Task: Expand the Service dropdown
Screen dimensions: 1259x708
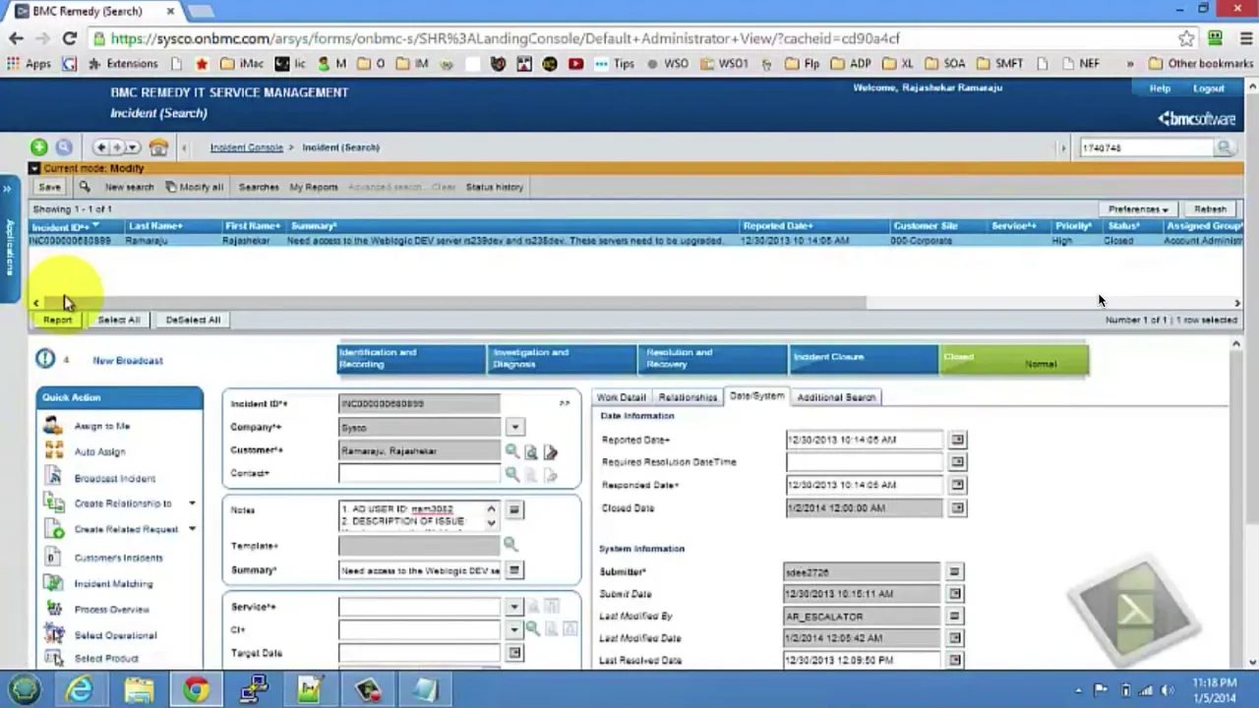Action: (513, 608)
